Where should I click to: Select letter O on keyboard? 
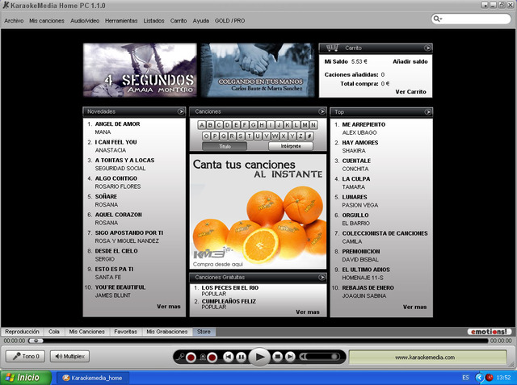click(206, 136)
